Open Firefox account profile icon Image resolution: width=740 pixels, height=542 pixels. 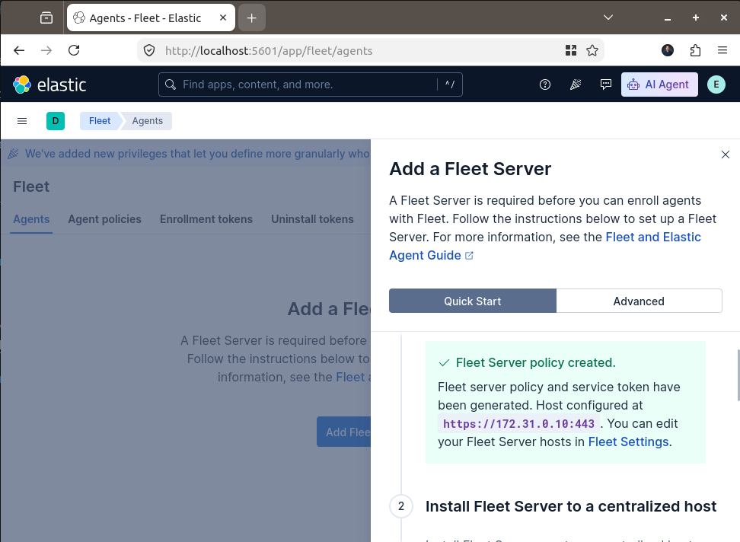tap(668, 50)
